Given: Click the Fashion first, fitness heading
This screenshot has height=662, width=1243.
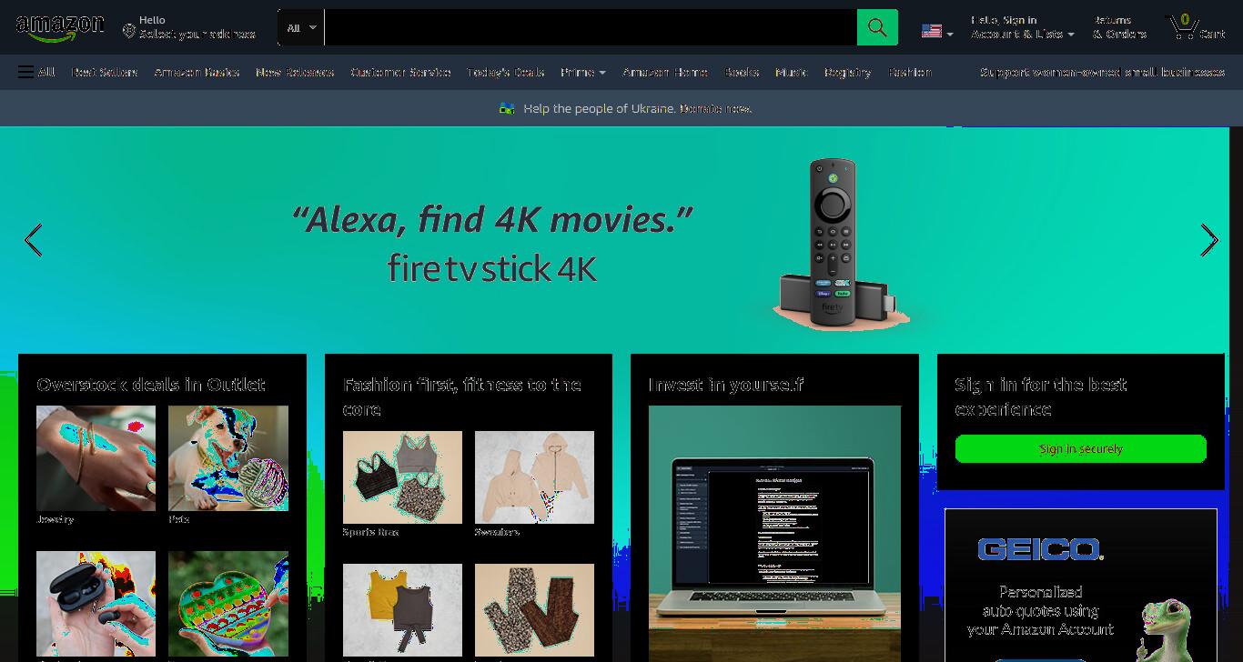Looking at the screenshot, I should 462,396.
